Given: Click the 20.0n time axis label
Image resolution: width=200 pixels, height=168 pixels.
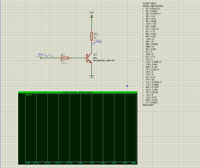Looking at the screenshot, I should tap(36, 163).
